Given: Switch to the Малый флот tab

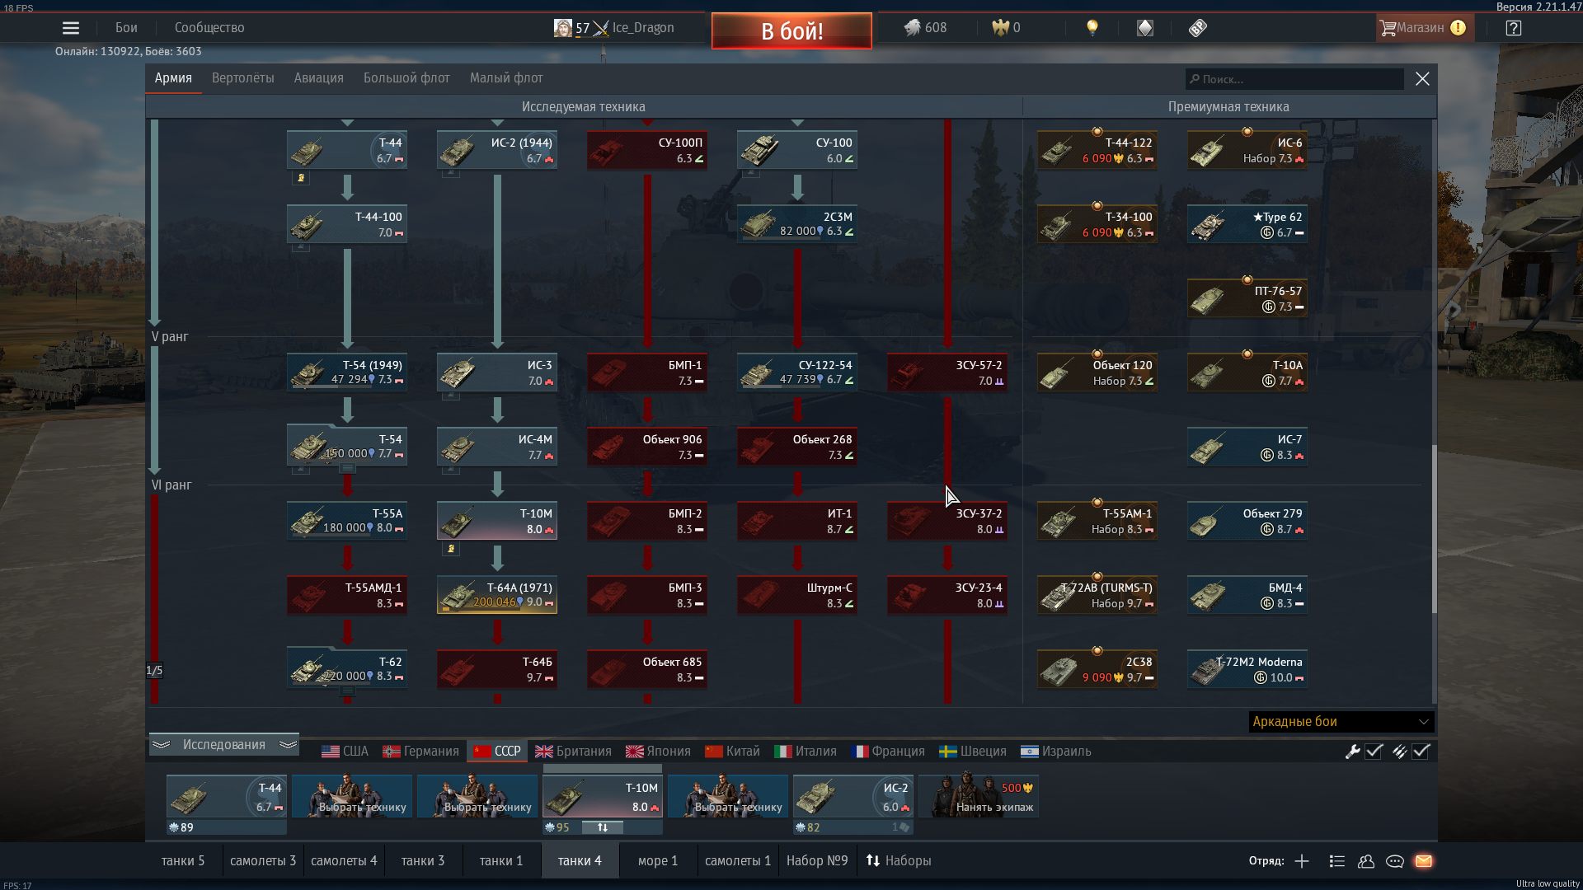Looking at the screenshot, I should 506,78.
